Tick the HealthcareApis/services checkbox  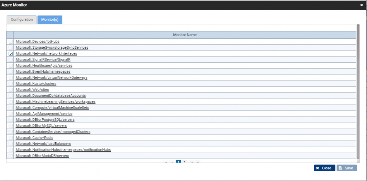coord(10,66)
